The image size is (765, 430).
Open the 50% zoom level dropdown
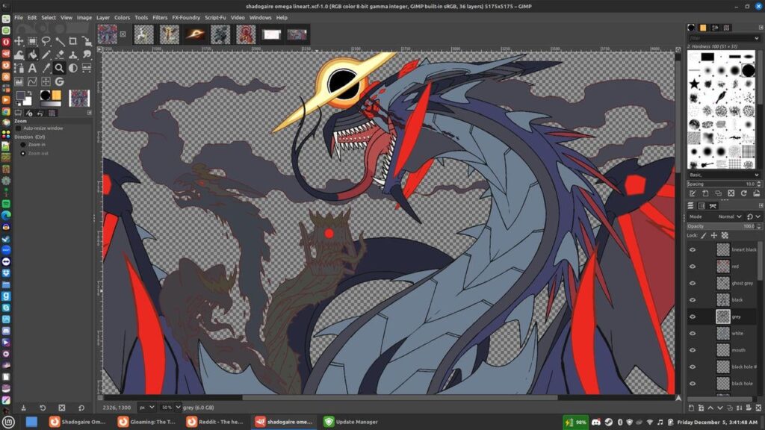(x=173, y=408)
